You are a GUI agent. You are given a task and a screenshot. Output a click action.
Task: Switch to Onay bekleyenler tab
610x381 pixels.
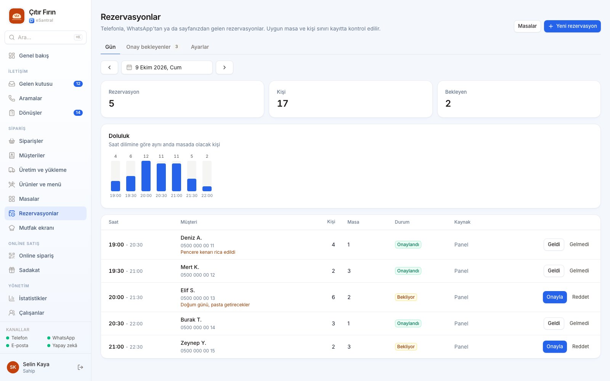click(152, 47)
